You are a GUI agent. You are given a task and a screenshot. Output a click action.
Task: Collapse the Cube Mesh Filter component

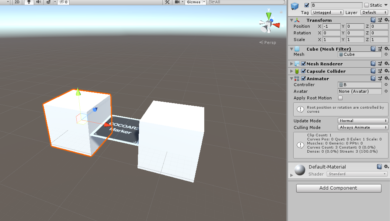291,49
